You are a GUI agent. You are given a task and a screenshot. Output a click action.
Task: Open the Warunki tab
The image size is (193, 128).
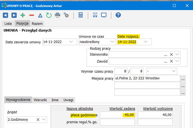click(40, 100)
